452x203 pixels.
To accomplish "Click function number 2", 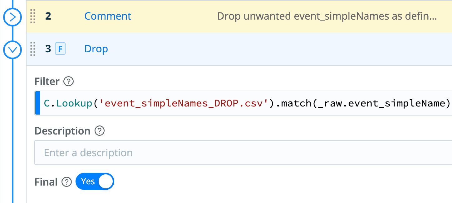I will (x=48, y=17).
